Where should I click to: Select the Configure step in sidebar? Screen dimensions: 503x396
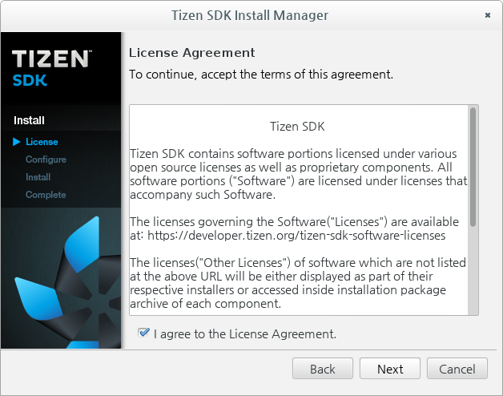tap(46, 160)
